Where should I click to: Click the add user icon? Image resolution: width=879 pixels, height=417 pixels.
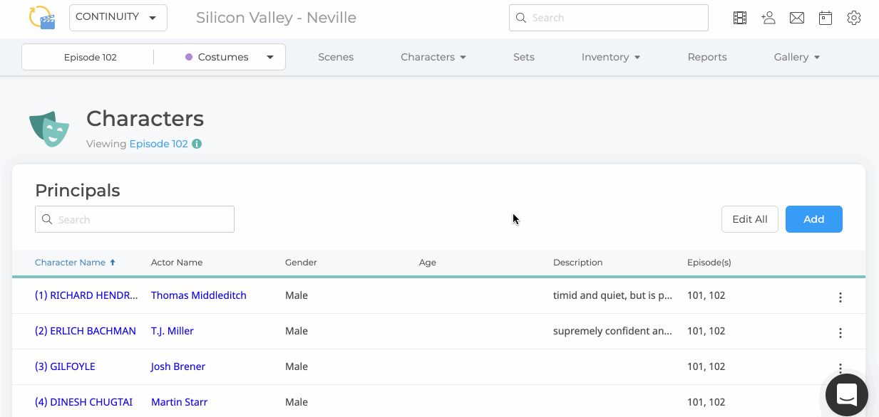point(769,19)
